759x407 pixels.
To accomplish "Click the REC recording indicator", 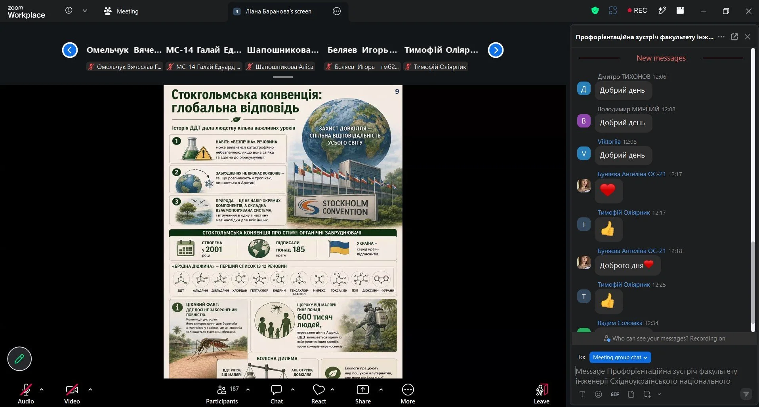I will click(637, 11).
